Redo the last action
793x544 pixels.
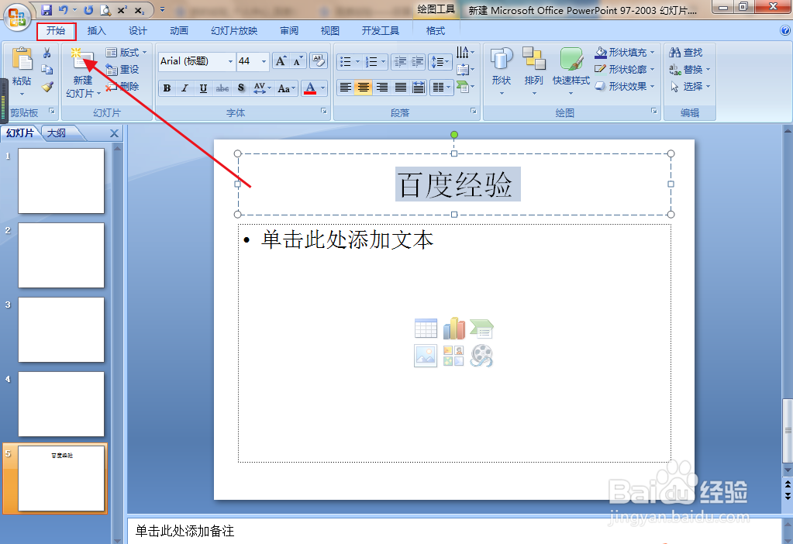pos(88,9)
